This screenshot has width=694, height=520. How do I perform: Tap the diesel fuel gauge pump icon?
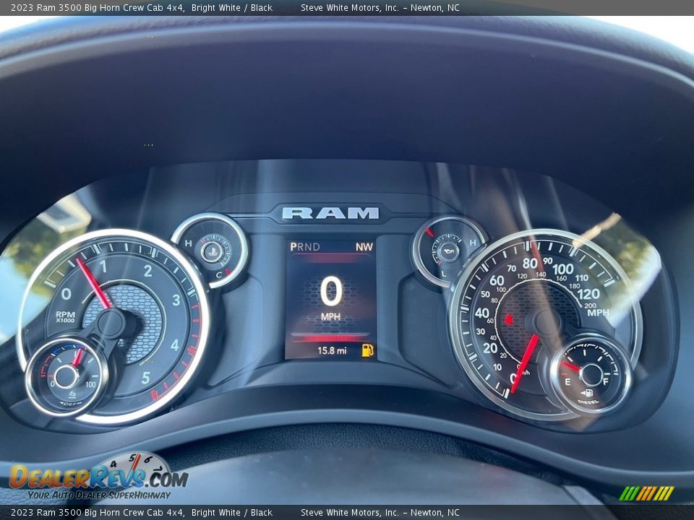pos(587,393)
